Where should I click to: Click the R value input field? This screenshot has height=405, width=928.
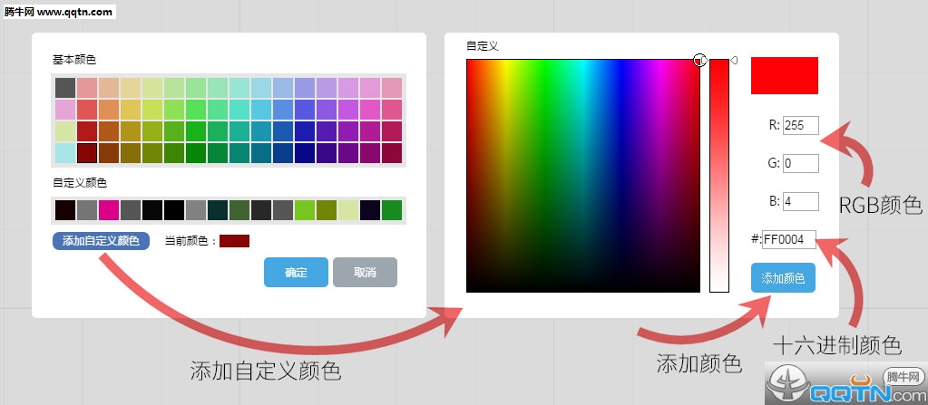(800, 126)
